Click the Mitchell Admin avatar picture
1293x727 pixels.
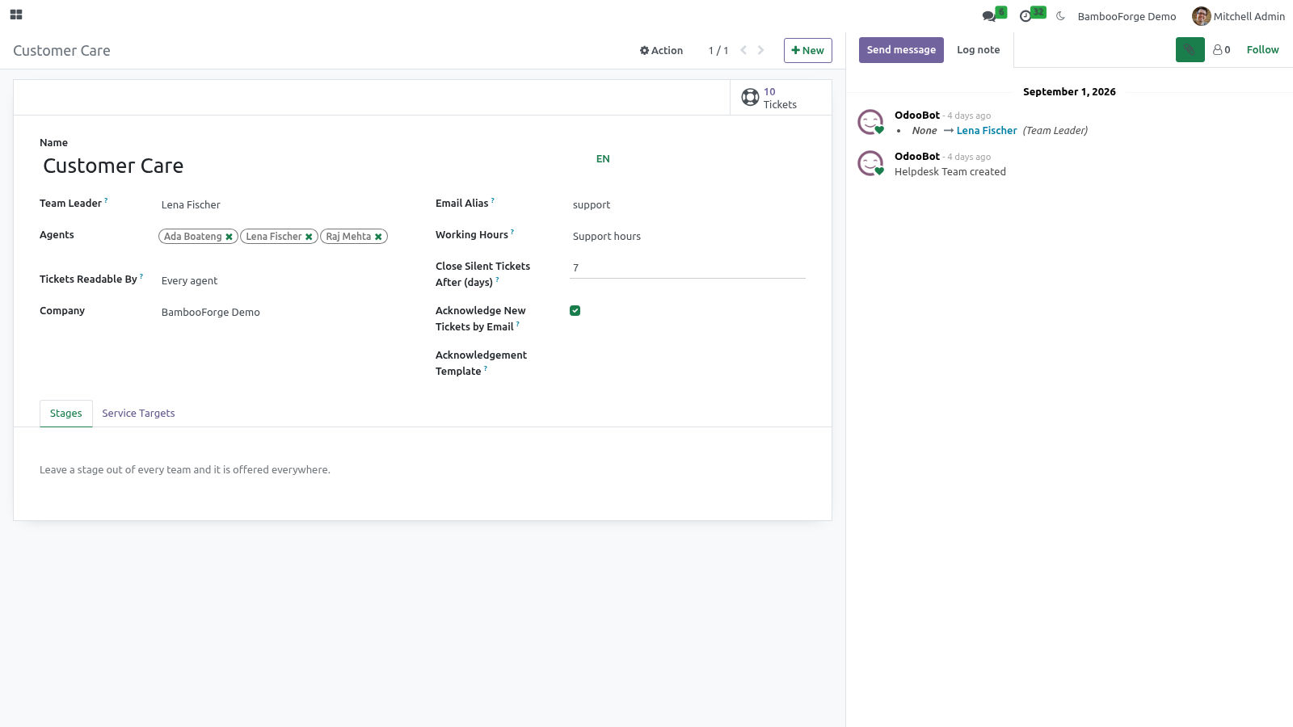click(1201, 16)
